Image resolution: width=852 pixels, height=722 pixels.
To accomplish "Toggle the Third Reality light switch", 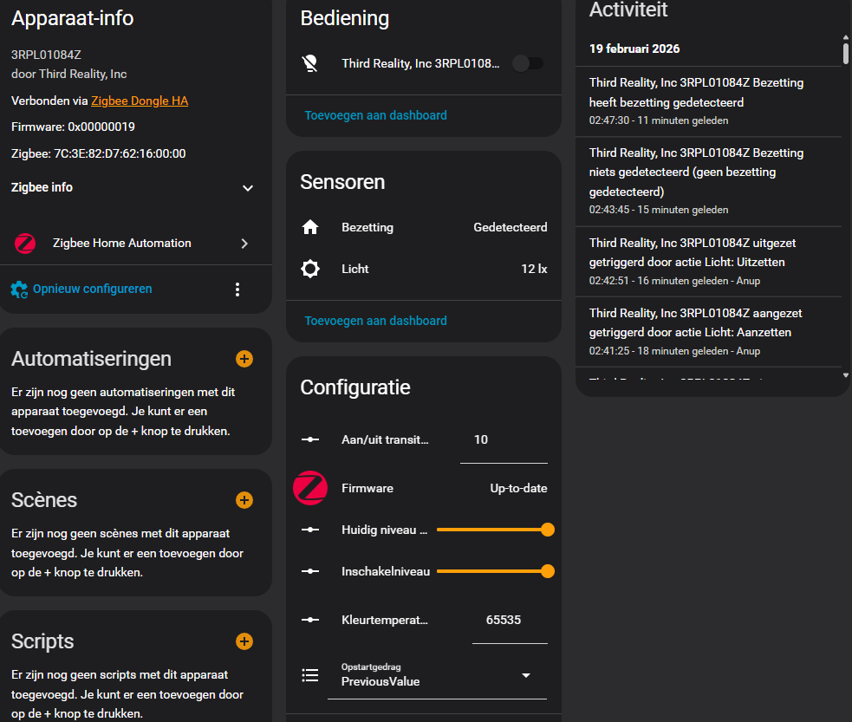I will coord(527,63).
